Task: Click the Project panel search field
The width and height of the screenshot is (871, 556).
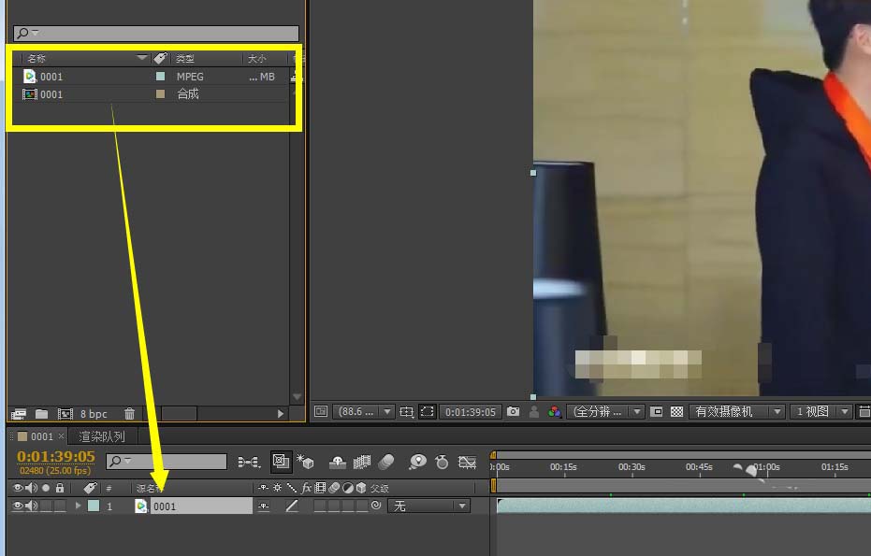Action: 156,33
